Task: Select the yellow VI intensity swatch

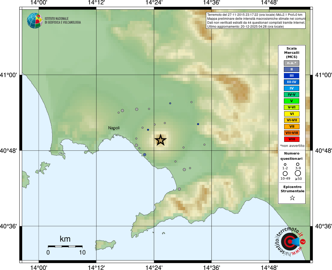Action: [292, 114]
